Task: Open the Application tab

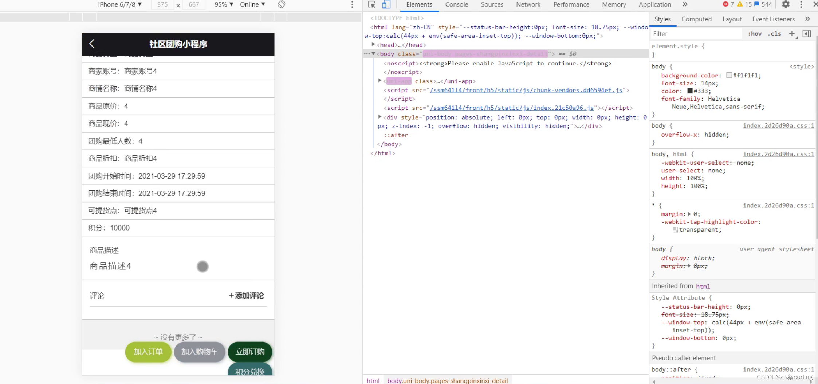Action: click(655, 5)
